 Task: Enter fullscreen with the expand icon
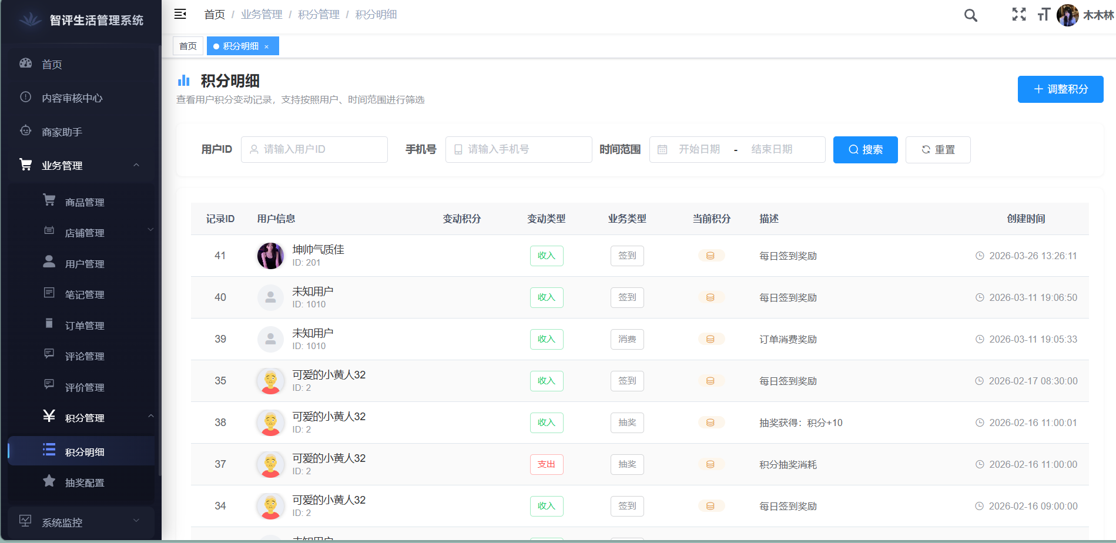1019,15
